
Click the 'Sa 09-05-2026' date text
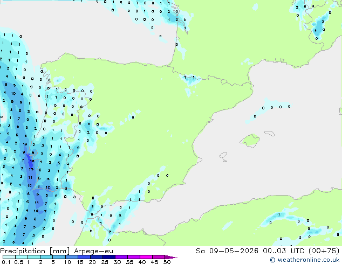[x=227, y=251]
